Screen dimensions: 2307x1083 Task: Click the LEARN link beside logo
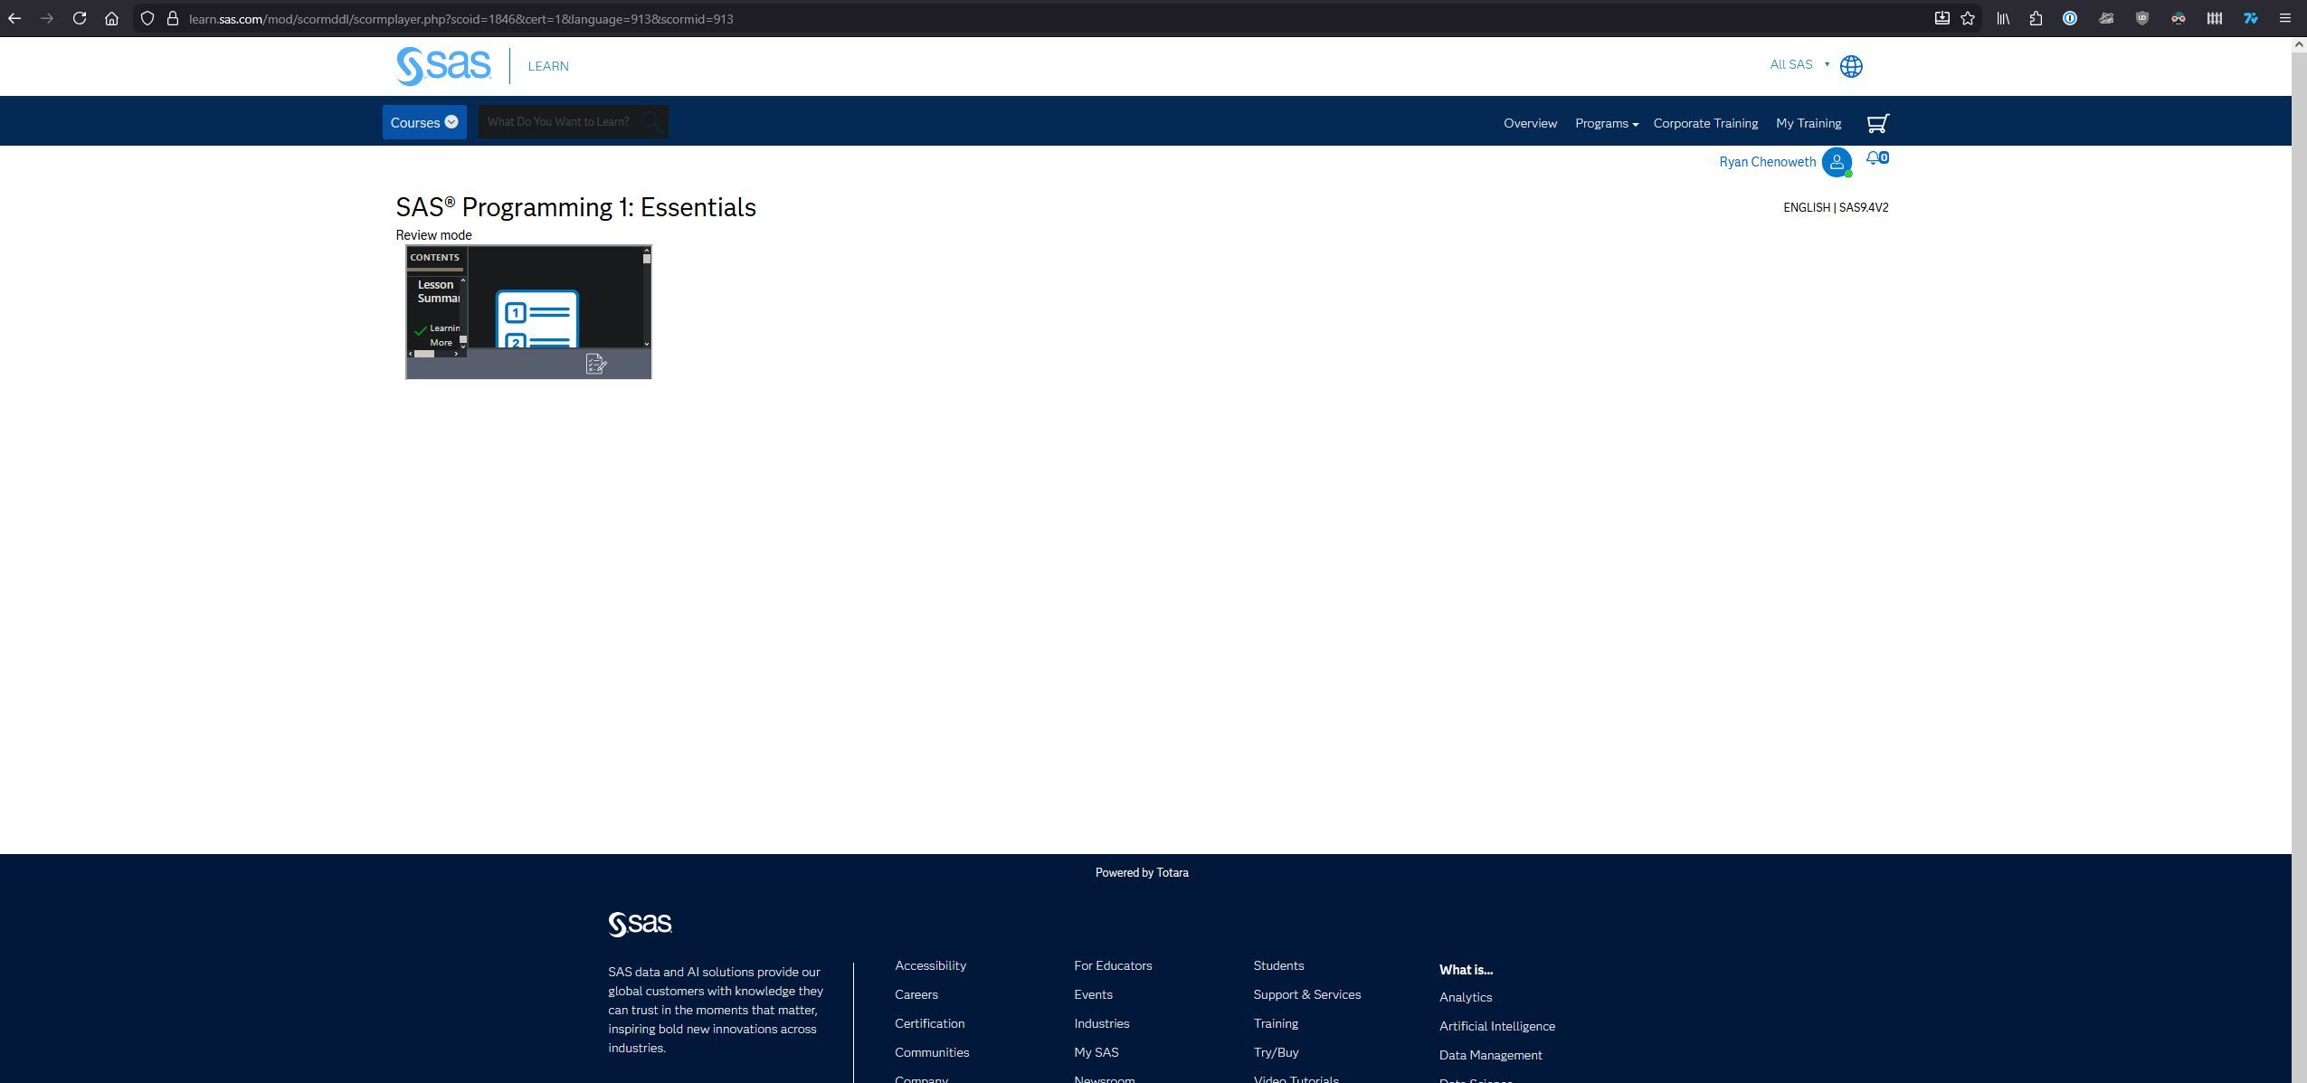pos(548,66)
